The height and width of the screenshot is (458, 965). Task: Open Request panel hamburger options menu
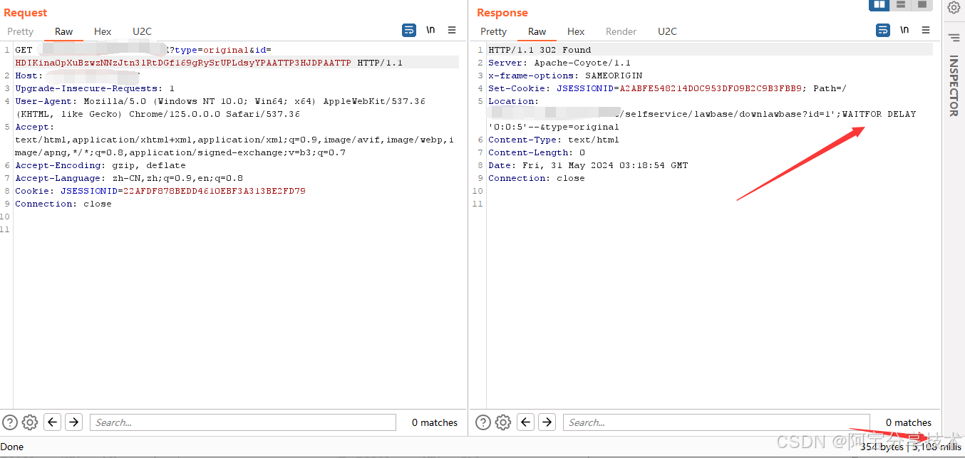tap(452, 30)
